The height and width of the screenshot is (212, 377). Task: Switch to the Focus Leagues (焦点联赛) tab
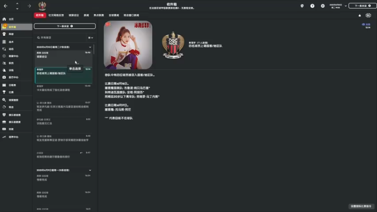click(x=98, y=15)
